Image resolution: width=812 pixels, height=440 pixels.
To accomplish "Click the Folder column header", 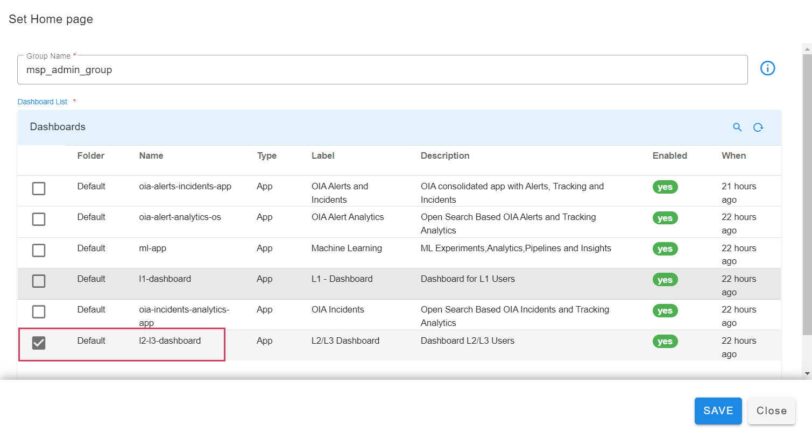I will pyautogui.click(x=90, y=155).
